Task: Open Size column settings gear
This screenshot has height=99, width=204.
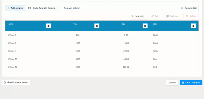Action: pos(145,26)
